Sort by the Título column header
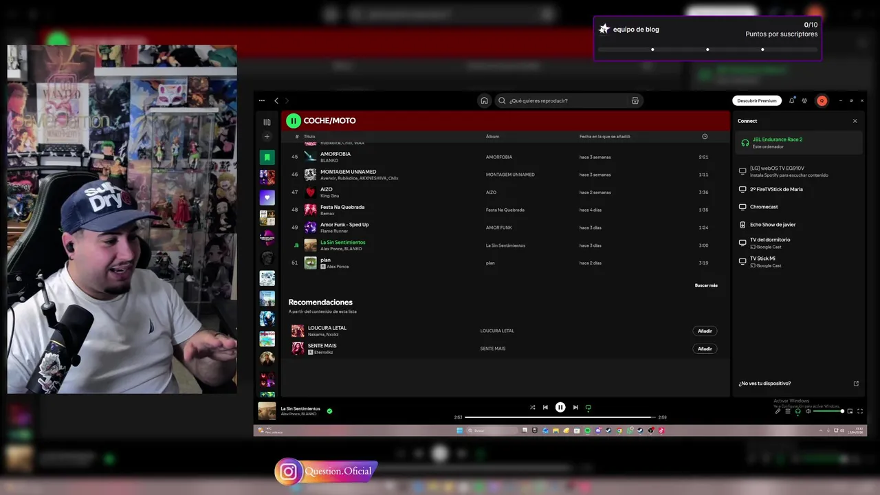 click(309, 136)
